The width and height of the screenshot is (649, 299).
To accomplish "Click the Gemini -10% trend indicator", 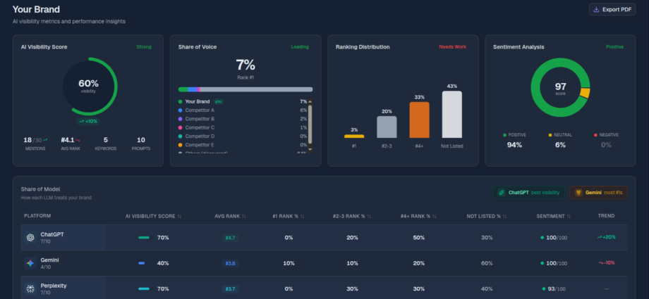I will pos(606,263).
